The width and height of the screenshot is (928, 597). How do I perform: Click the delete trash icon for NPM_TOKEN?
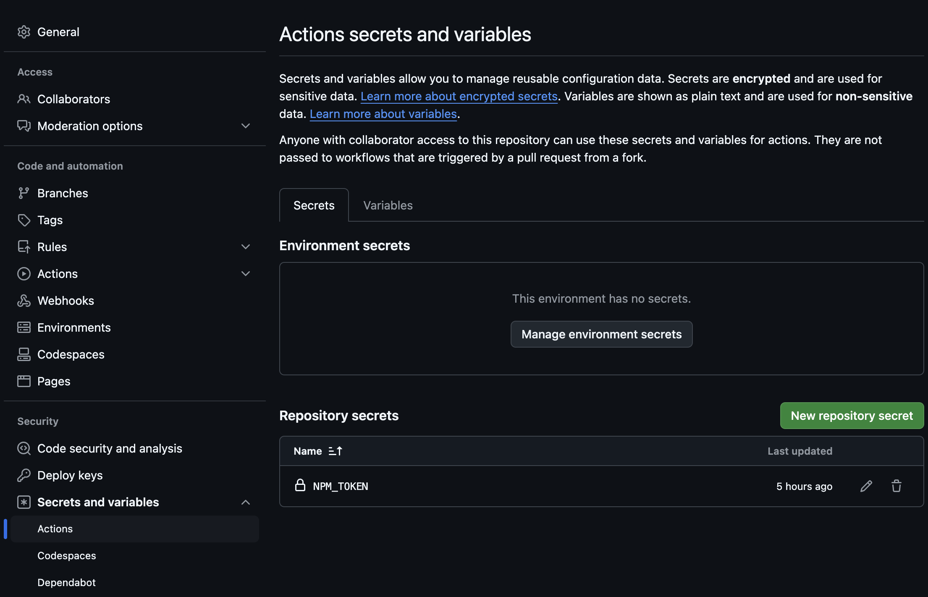(x=897, y=486)
